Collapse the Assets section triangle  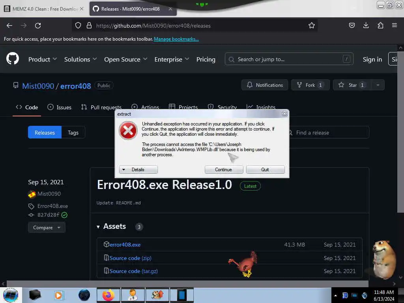click(x=98, y=227)
